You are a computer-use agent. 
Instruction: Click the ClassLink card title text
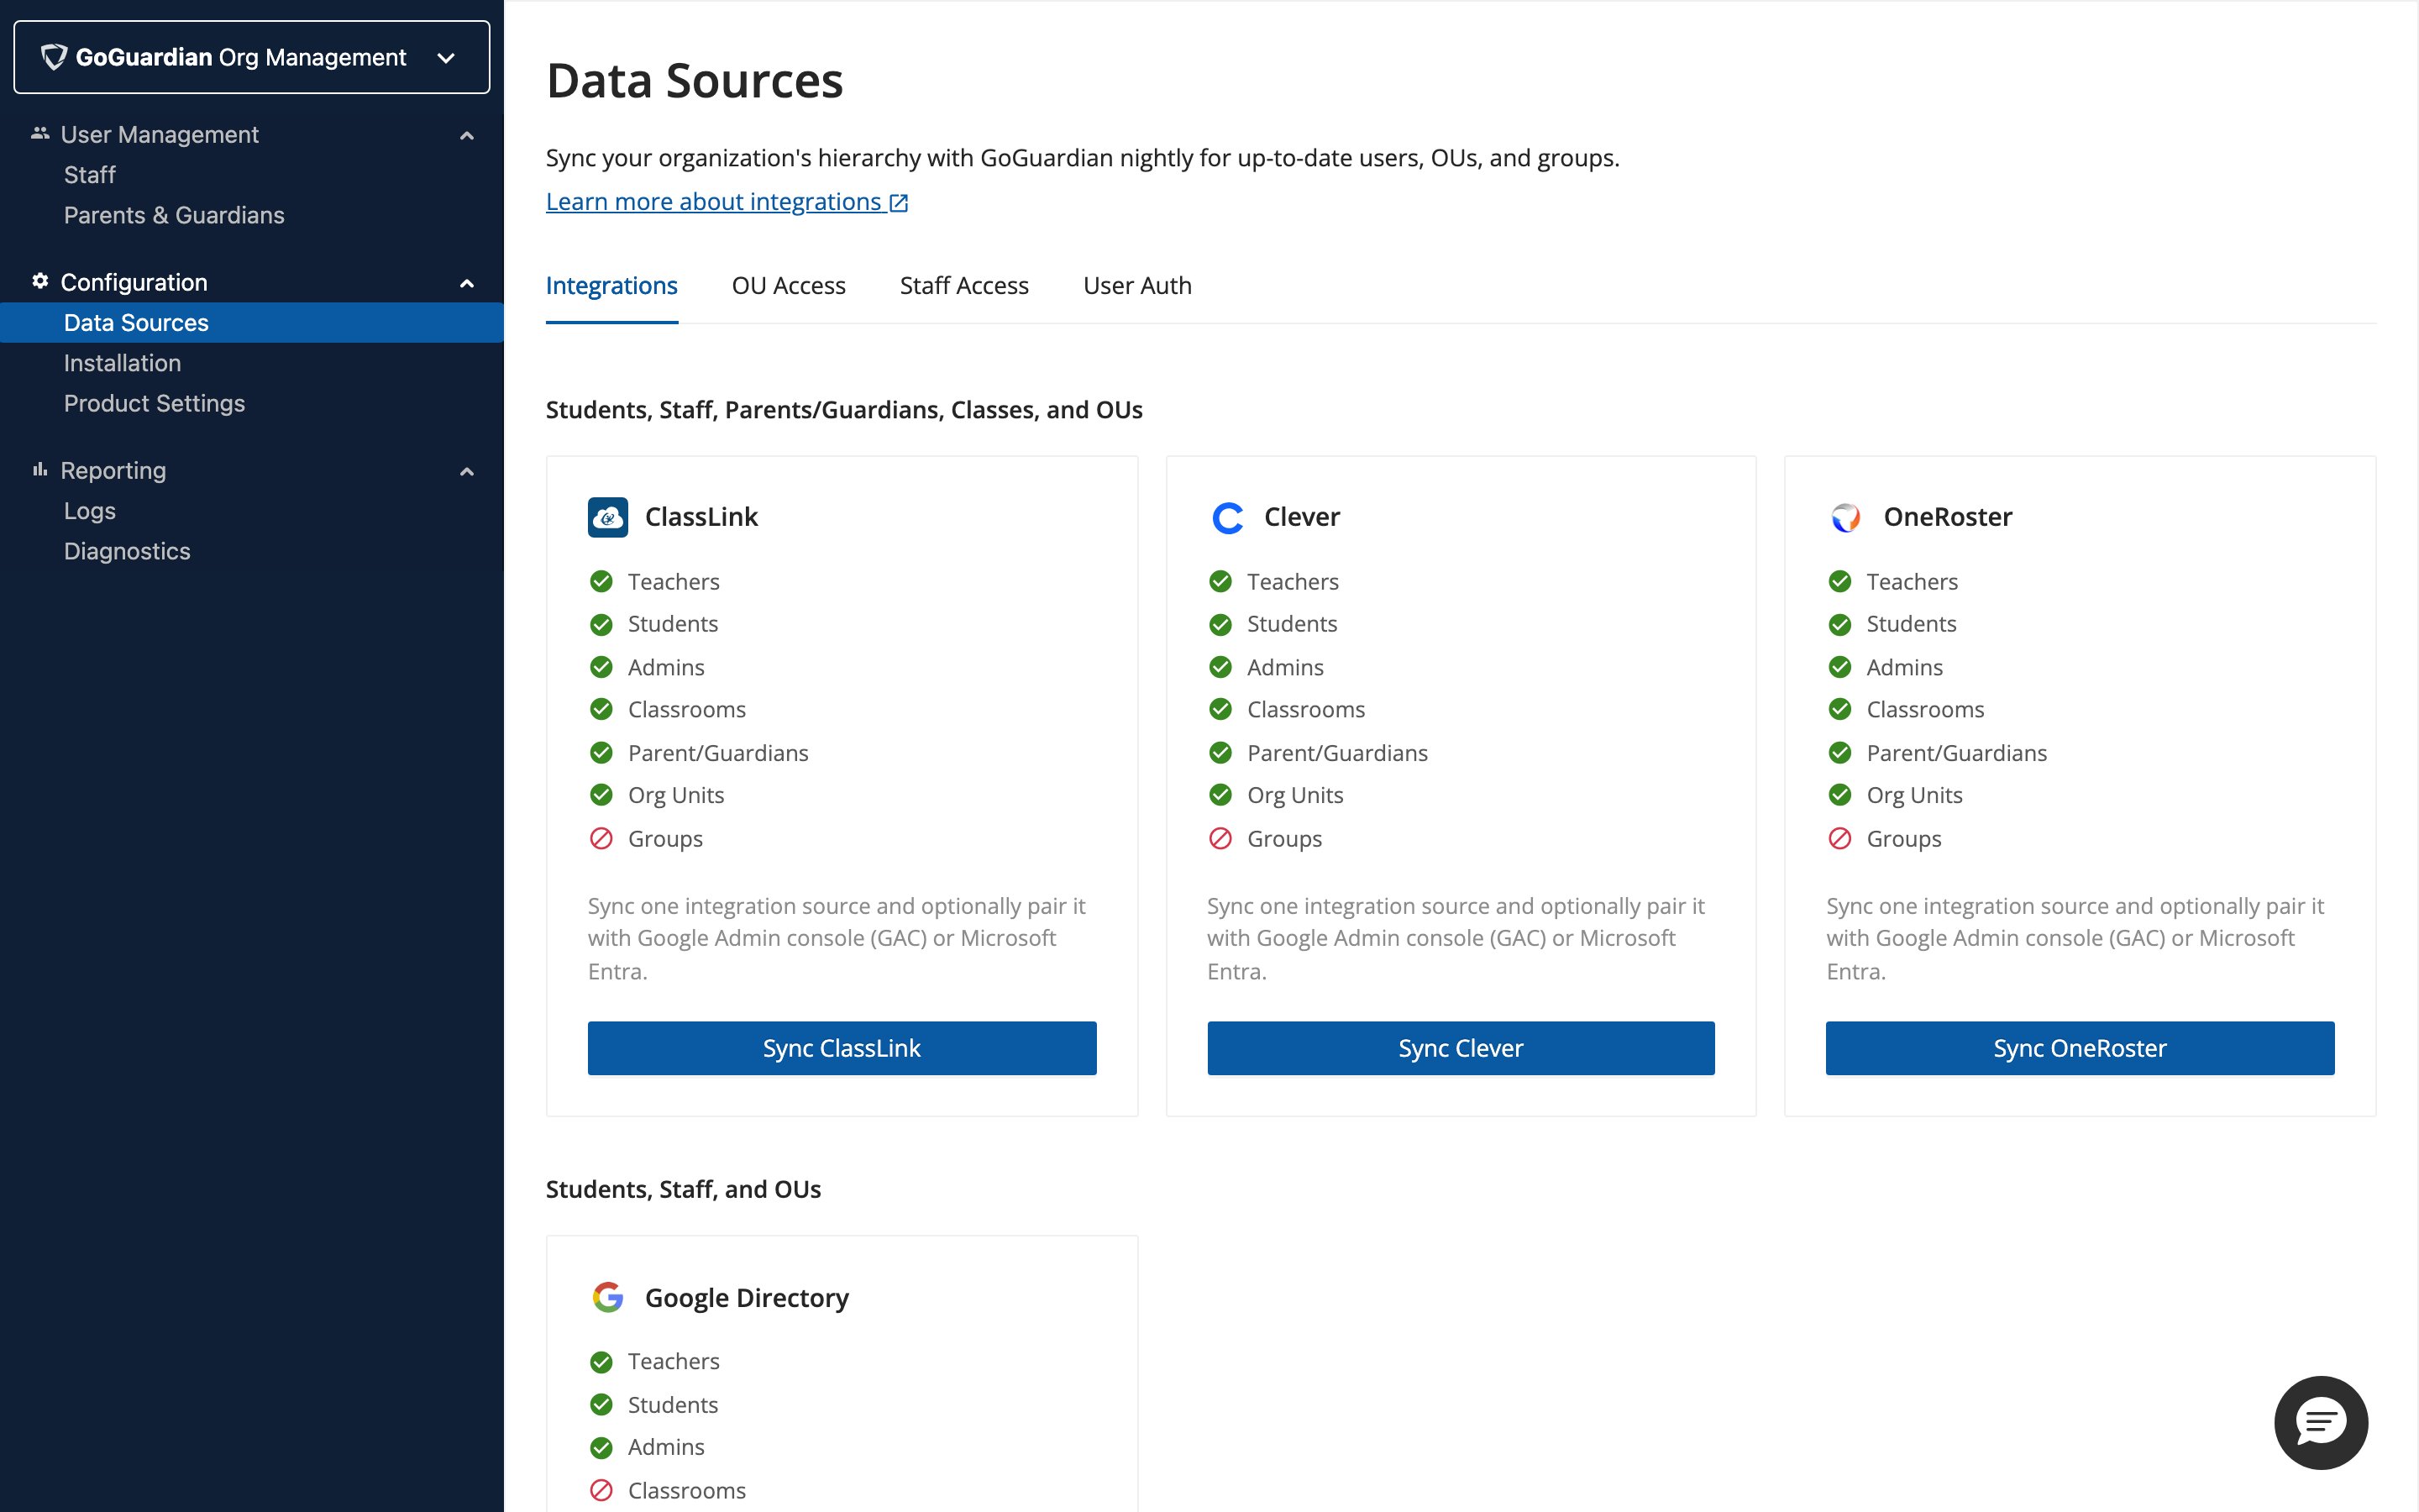click(x=701, y=517)
